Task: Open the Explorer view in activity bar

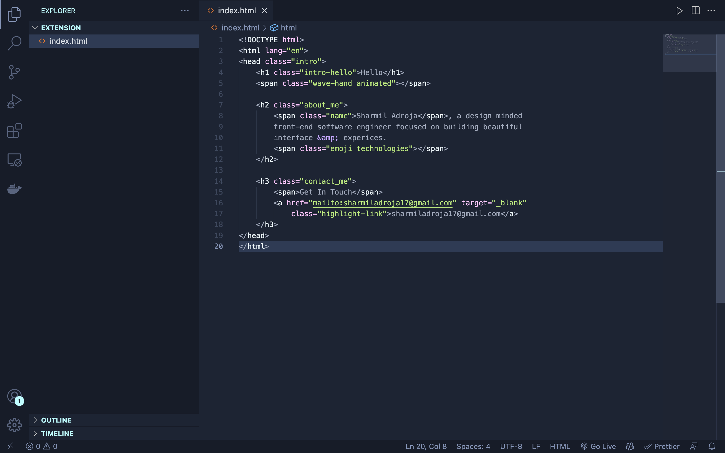Action: point(14,14)
